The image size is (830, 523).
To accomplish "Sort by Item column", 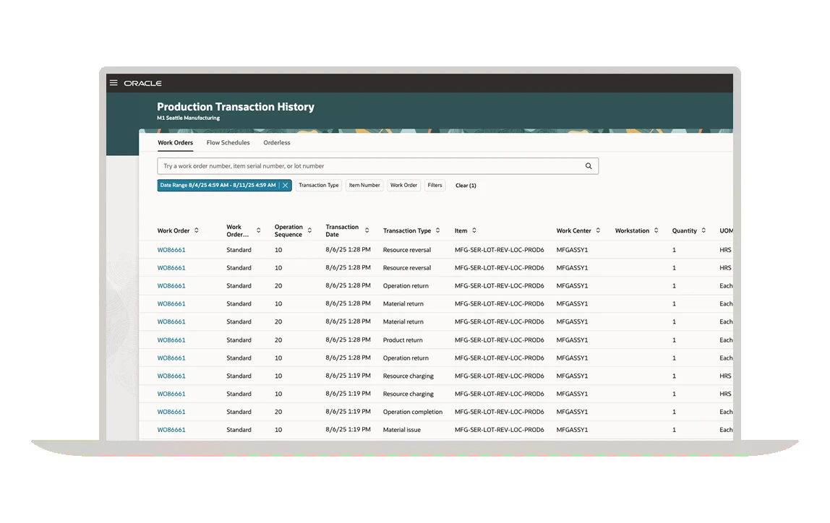I will point(474,231).
